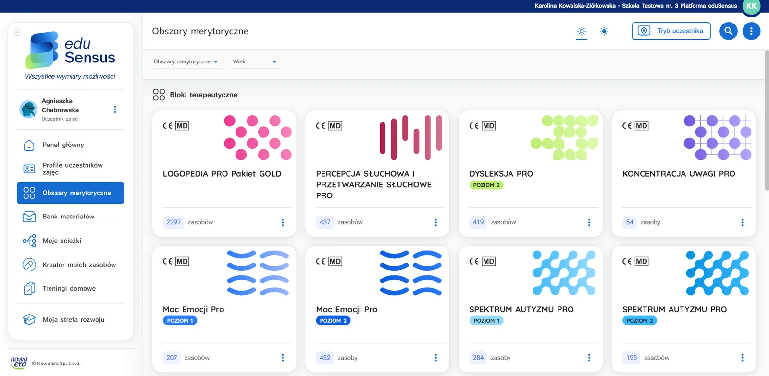This screenshot has width=769, height=376.
Task: Open options for SPEKTRUM AUTYZMU PRO Poziom 2
Action: coord(743,358)
